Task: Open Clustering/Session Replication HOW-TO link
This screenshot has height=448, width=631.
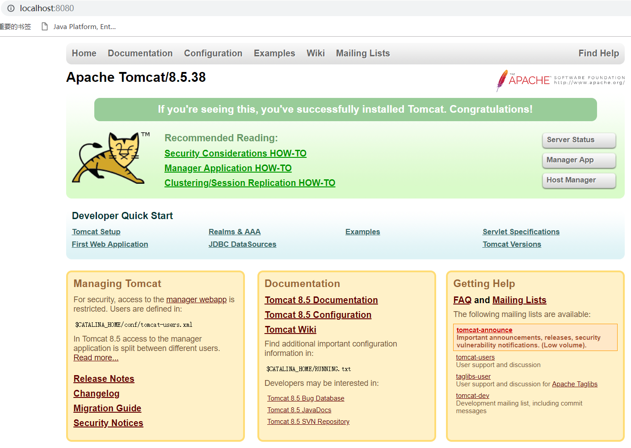Action: (x=250, y=183)
